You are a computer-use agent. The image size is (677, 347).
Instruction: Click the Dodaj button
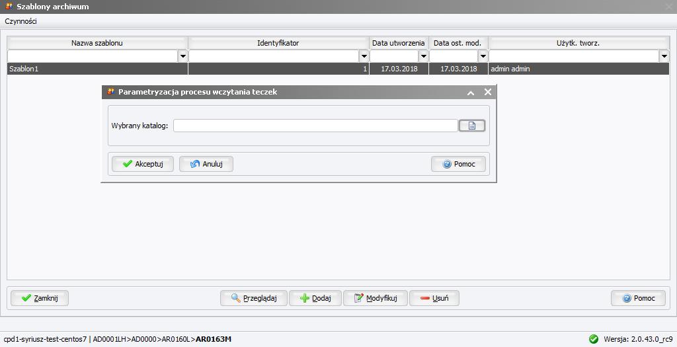tap(315, 298)
